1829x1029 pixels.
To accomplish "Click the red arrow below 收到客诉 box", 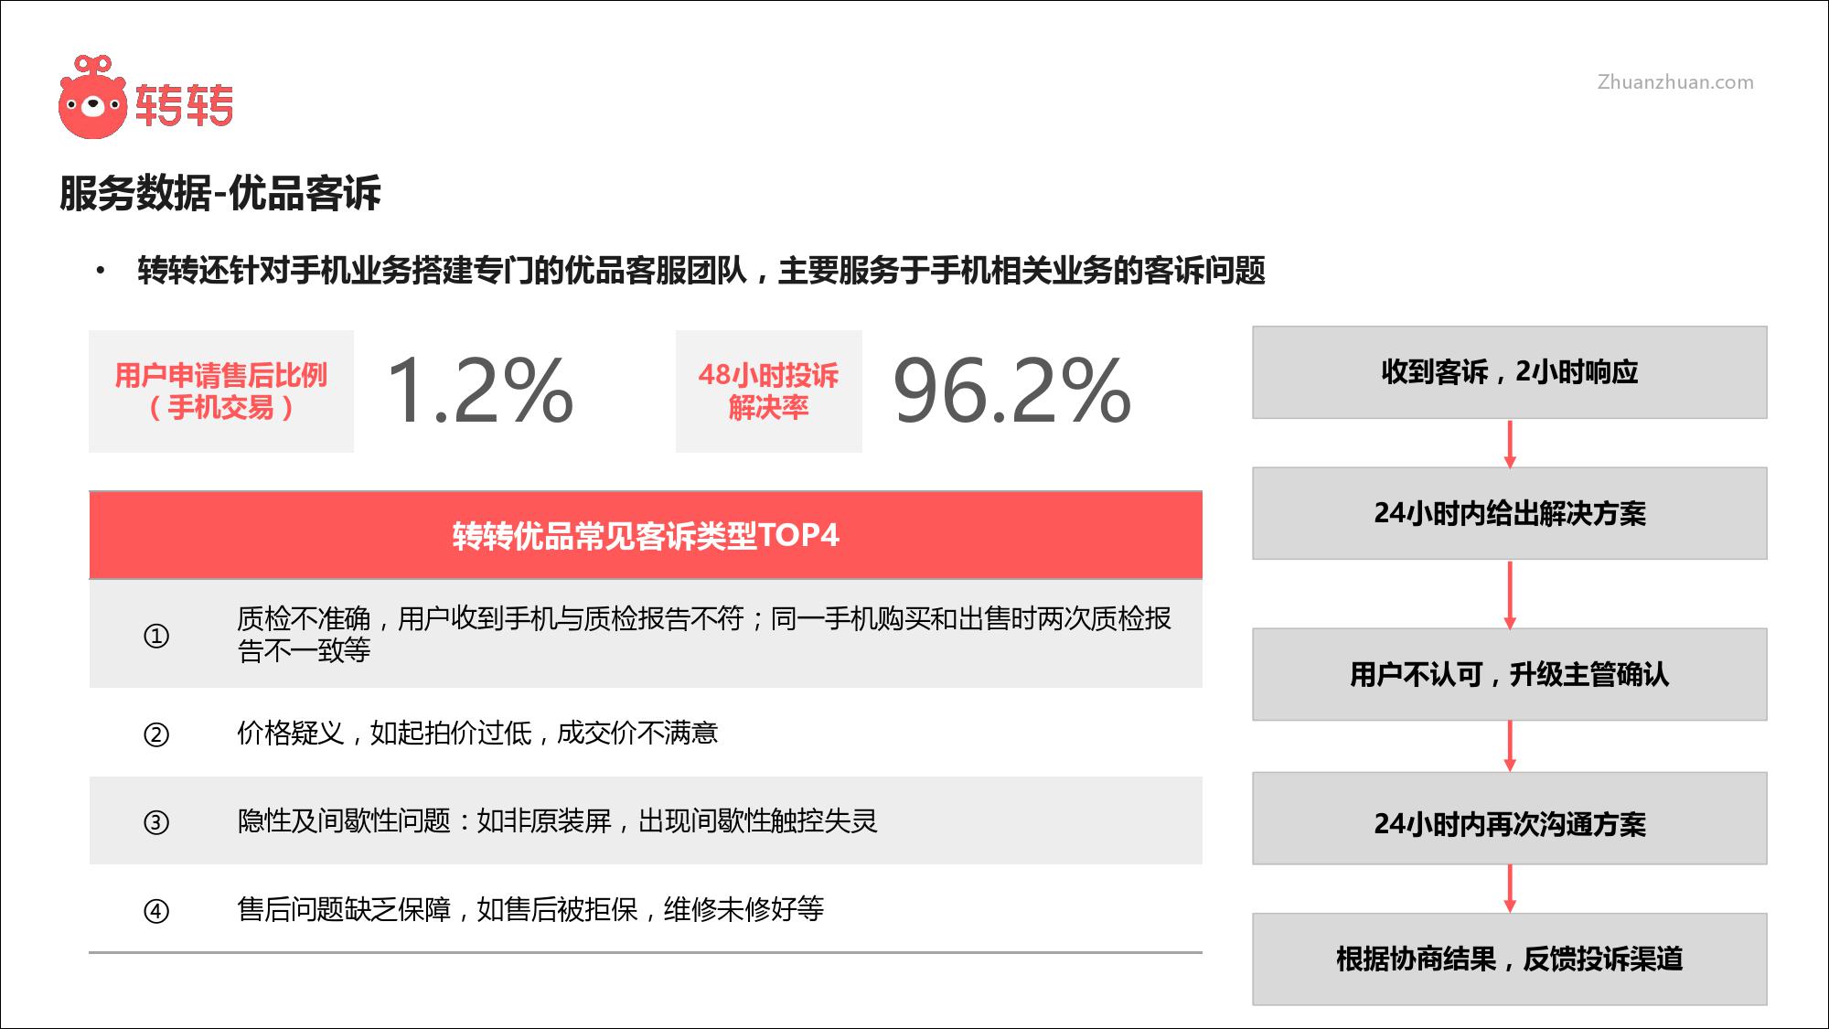I will click(x=1510, y=444).
